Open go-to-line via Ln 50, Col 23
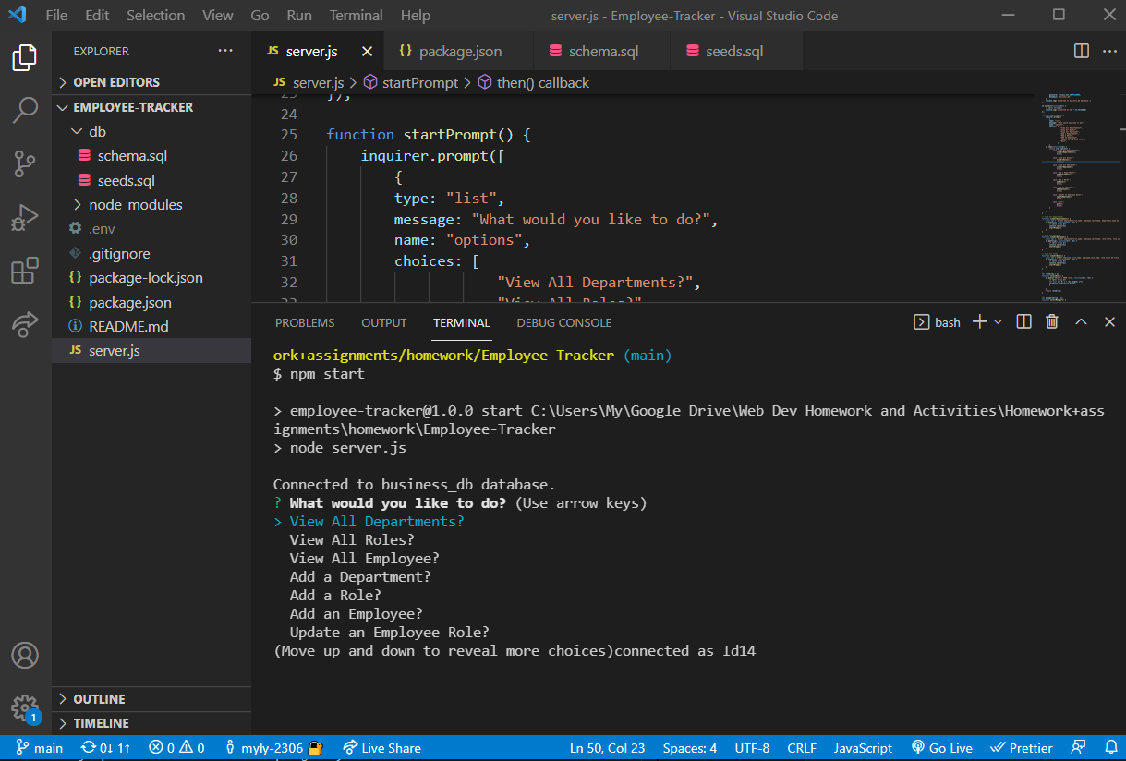Viewport: 1126px width, 761px height. [607, 747]
